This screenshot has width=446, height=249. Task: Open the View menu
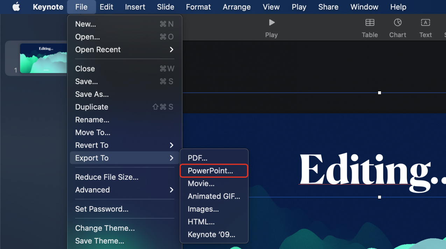tap(271, 7)
